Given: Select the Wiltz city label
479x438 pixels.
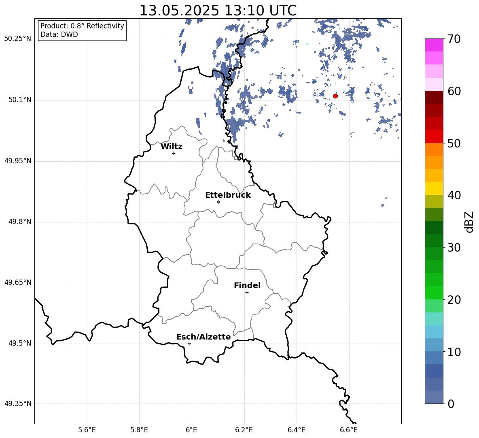Looking at the screenshot, I should pyautogui.click(x=172, y=147).
